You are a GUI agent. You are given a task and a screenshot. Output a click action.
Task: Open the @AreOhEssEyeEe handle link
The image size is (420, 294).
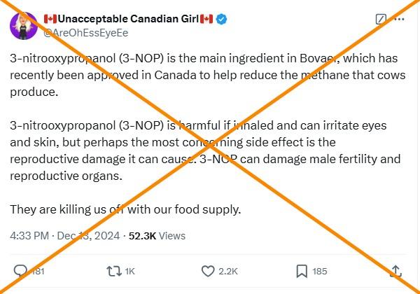coord(85,33)
